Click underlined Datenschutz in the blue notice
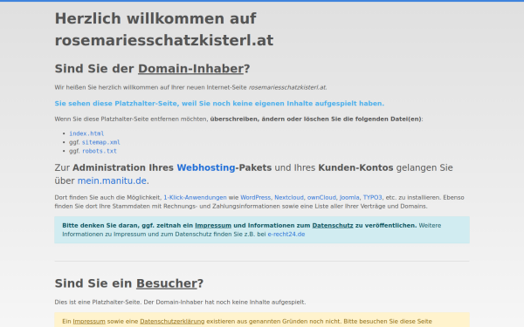 [x=333, y=226]
